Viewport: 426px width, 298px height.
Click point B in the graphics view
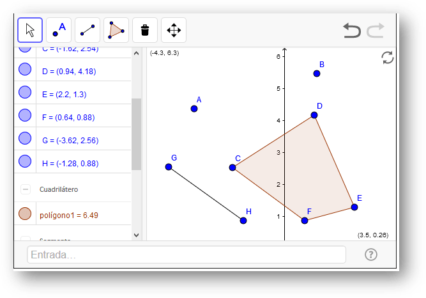coord(317,74)
